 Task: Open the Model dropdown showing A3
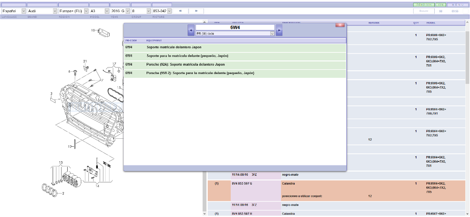100,11
